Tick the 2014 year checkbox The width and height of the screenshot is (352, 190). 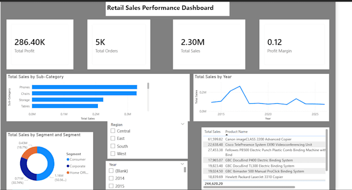coord(111,178)
